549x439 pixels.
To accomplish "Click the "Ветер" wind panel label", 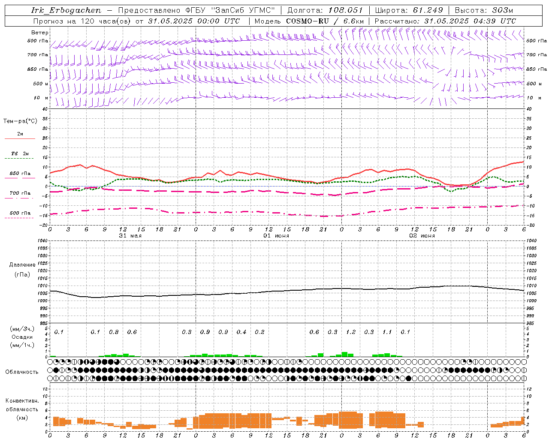I will coord(40,33).
